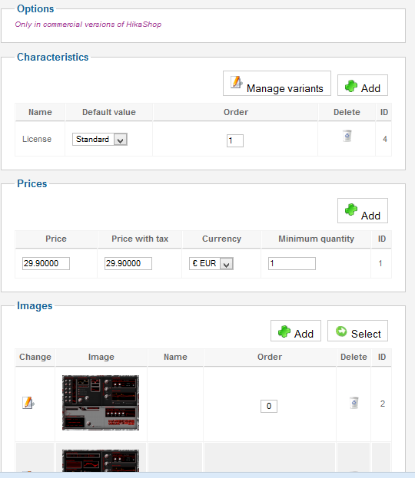Click the Add label in Prices

(x=370, y=216)
